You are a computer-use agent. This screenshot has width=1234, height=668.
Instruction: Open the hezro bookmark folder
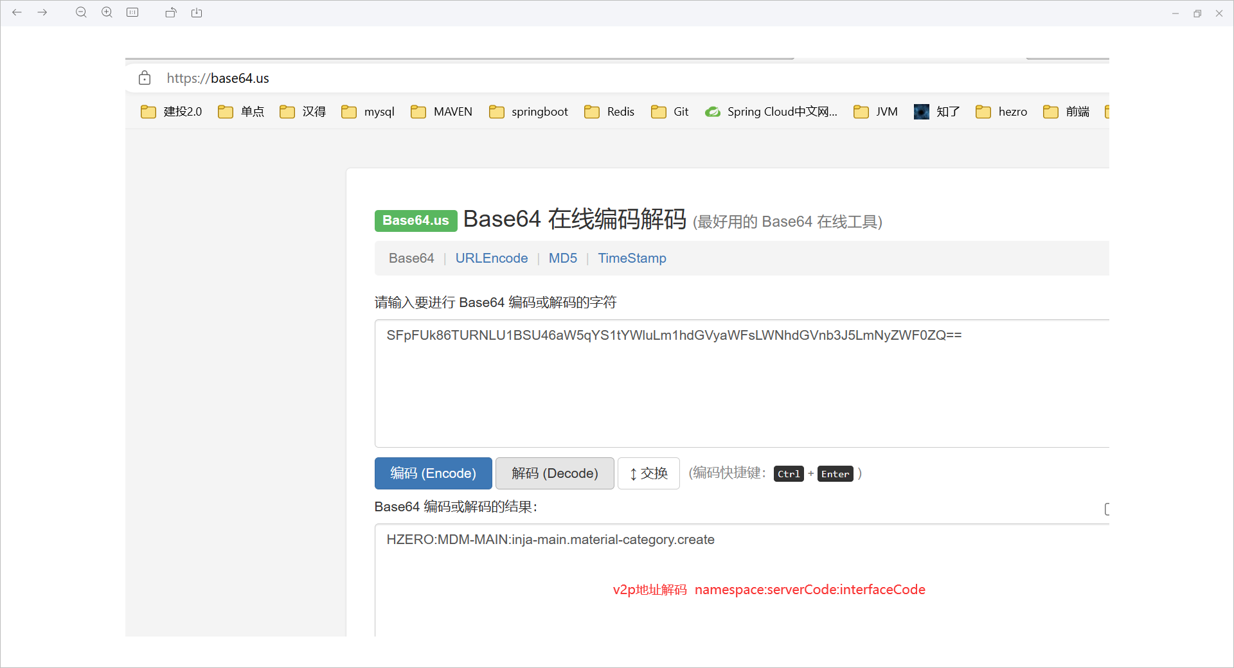click(x=1001, y=112)
